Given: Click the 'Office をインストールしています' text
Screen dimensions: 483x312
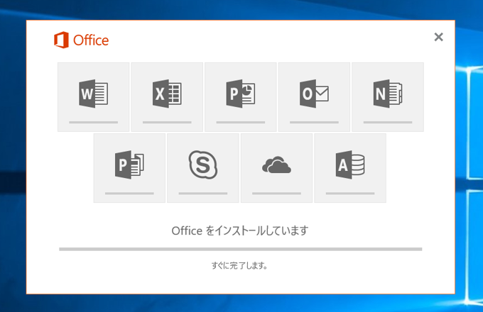Looking at the screenshot, I should coord(240,230).
